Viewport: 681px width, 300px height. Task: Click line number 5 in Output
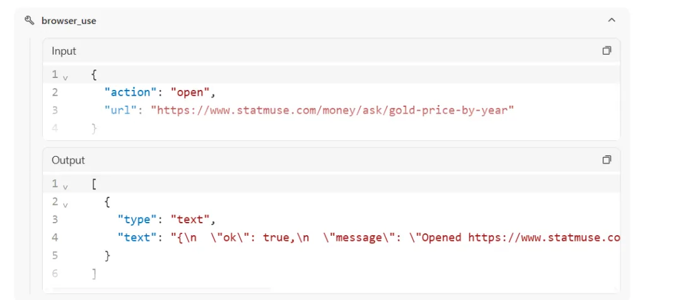(x=55, y=255)
